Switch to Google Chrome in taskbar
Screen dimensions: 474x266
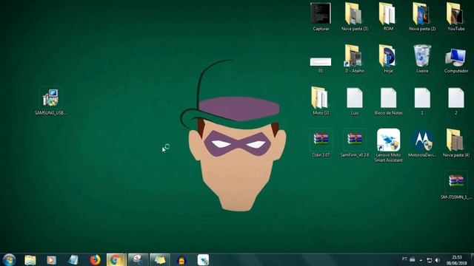[116, 260]
